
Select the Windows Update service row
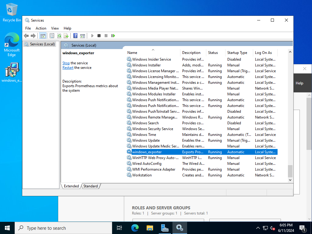point(146,140)
